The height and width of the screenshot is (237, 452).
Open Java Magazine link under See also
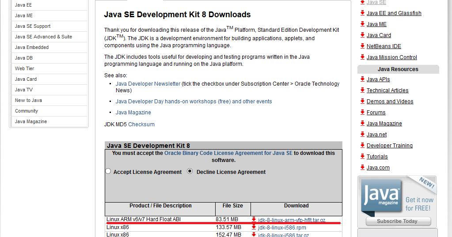[133, 112]
